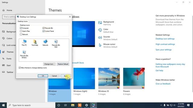The image size is (193, 108).
Task: Uncheck the Recycle Bin checkbox
Action: 43,28
